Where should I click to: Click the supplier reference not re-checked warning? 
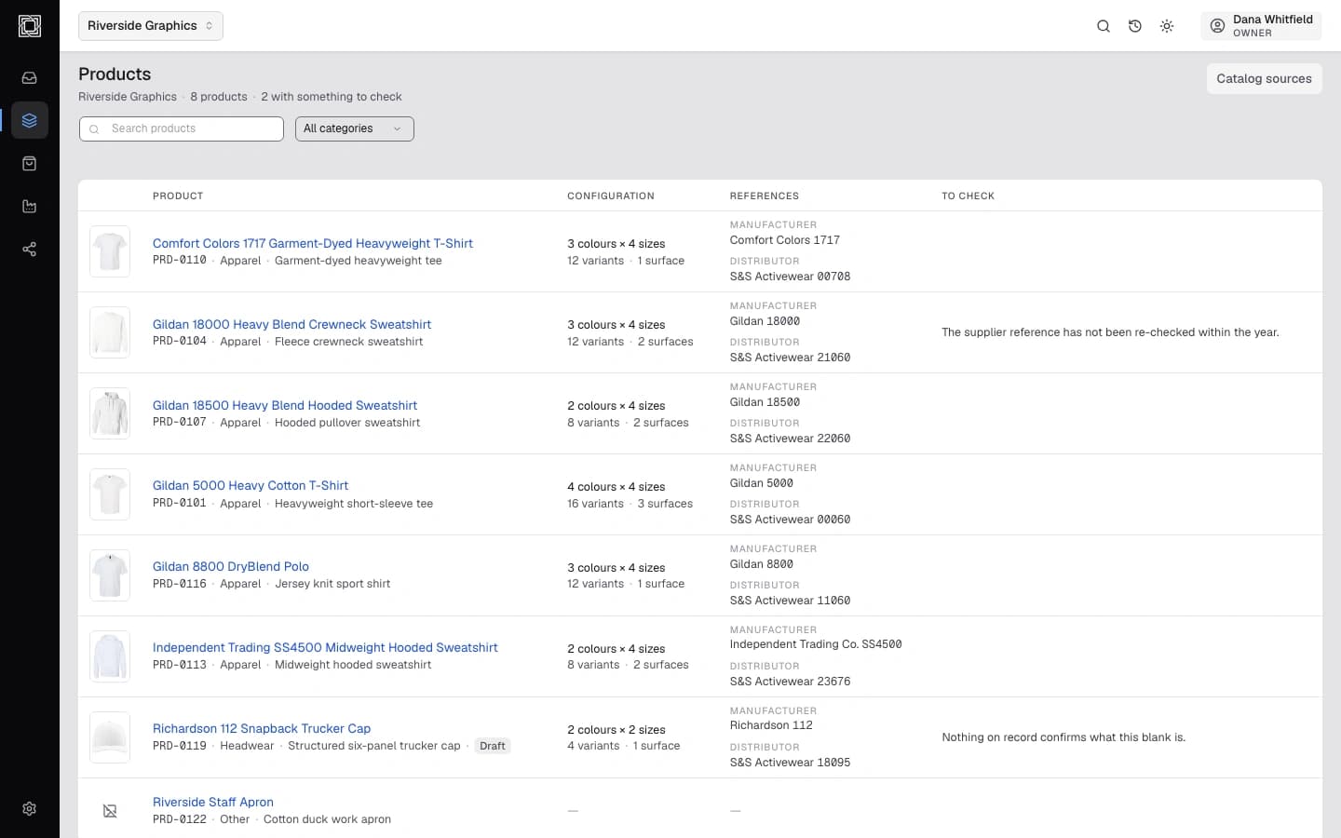click(1110, 332)
